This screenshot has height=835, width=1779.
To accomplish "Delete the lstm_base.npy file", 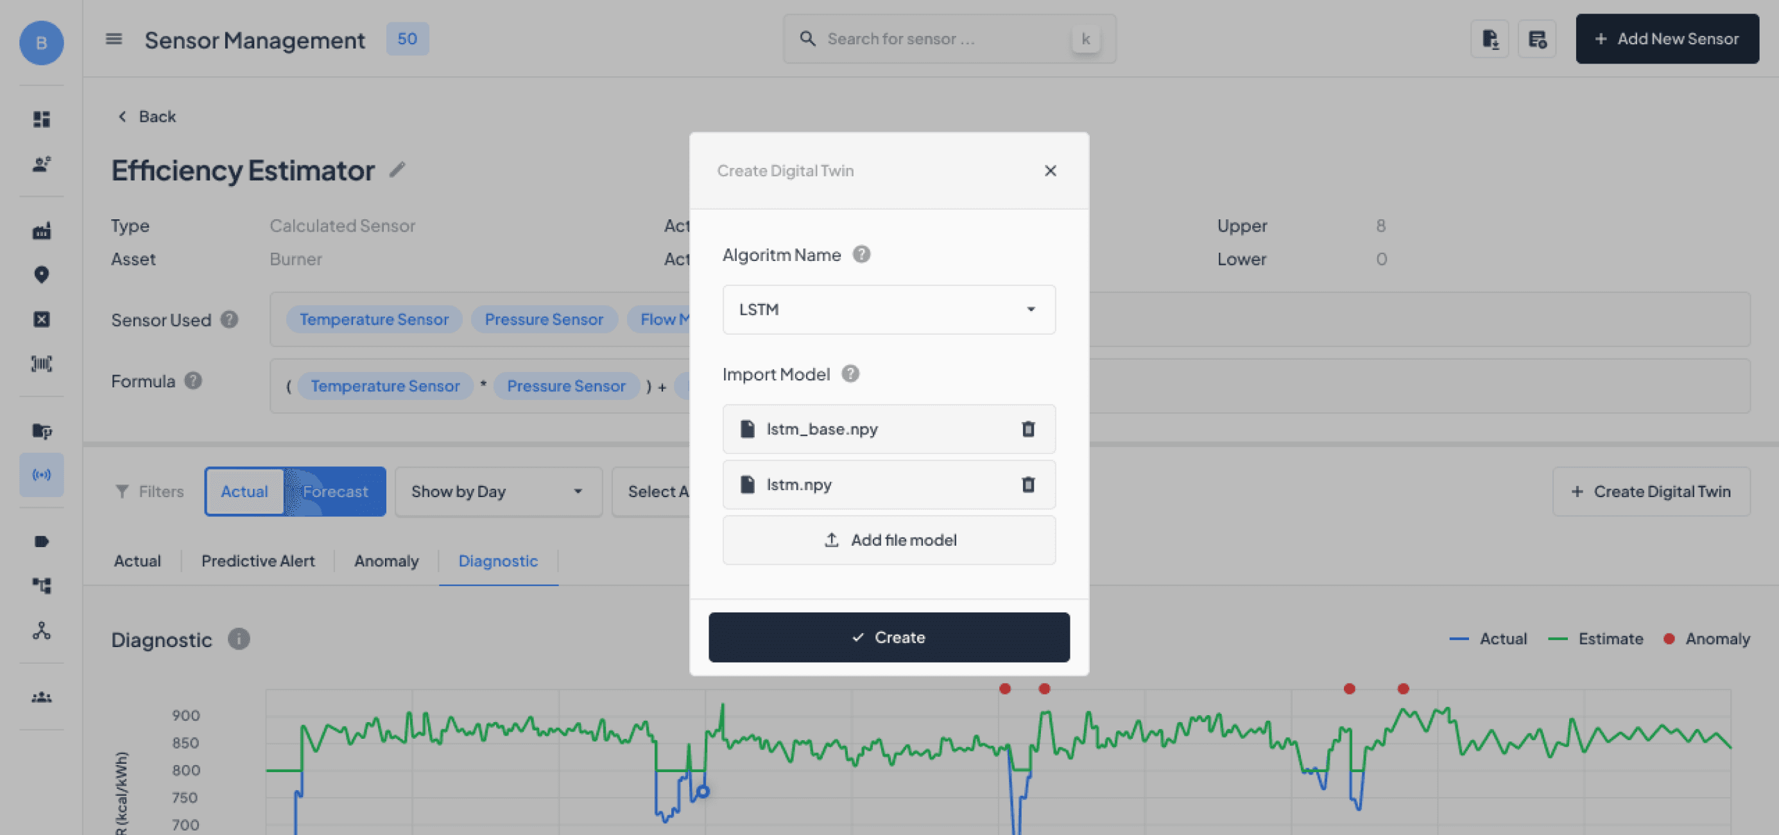I will tap(1027, 429).
